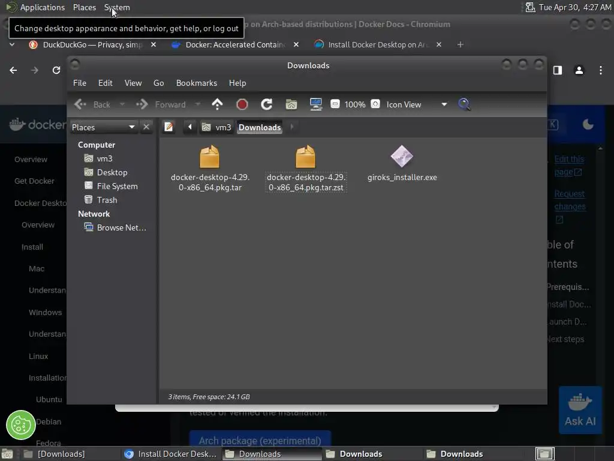Viewport: 614px width, 461px height.
Task: Open the Bookmarks menu
Action: click(197, 83)
